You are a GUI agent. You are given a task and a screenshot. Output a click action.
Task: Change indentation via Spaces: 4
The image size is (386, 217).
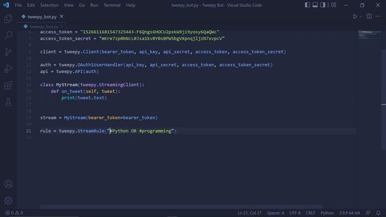pyautogui.click(x=276, y=213)
